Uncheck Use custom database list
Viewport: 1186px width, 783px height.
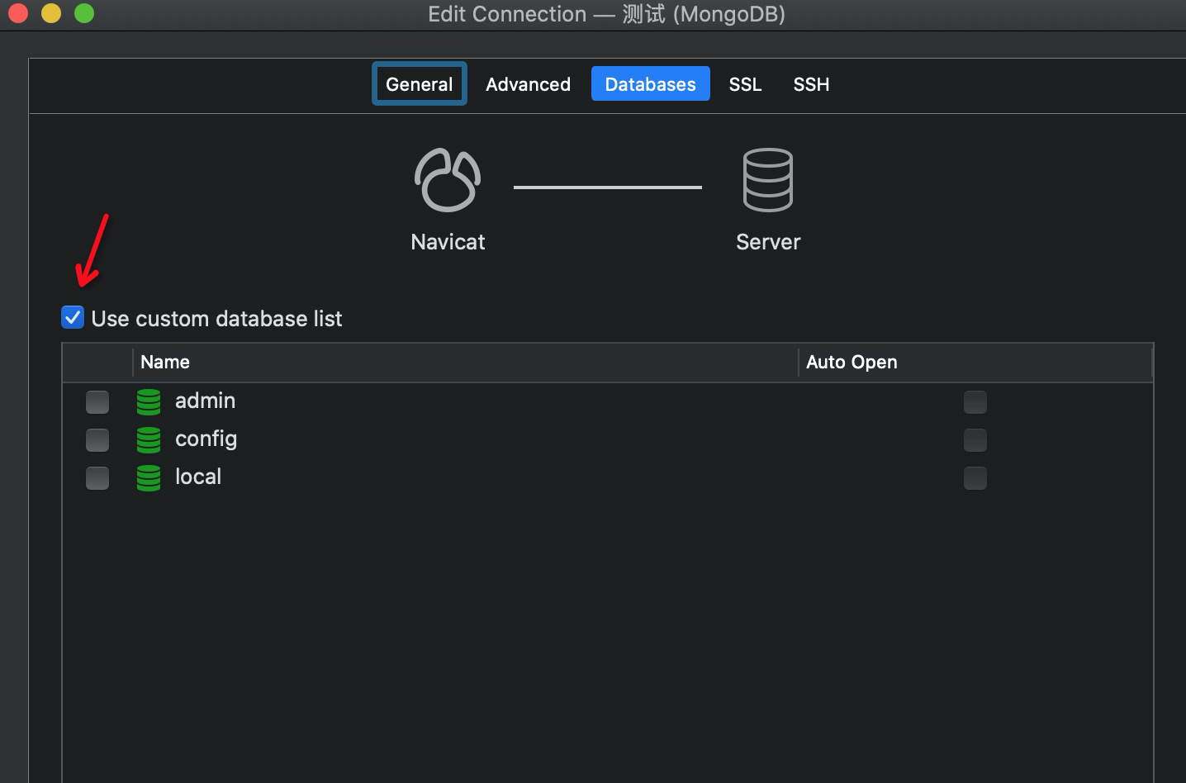73,317
